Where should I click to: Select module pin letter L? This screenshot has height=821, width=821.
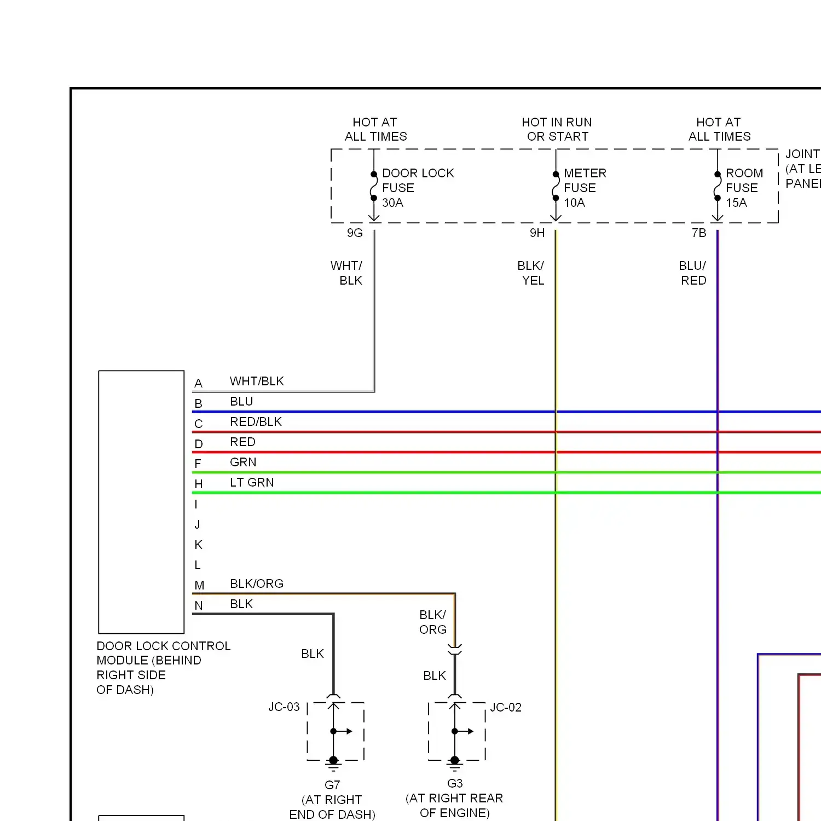click(198, 565)
